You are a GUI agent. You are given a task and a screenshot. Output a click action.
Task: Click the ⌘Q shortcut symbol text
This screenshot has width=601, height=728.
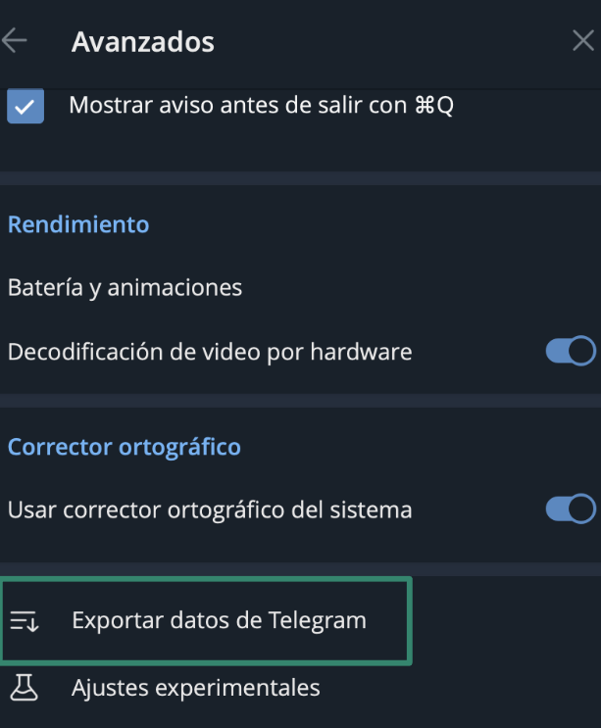(434, 106)
